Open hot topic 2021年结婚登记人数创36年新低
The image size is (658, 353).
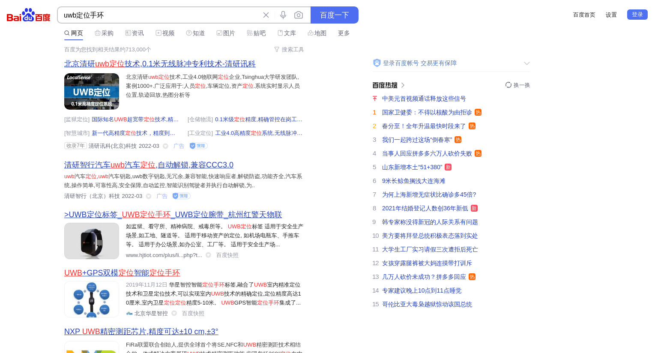pyautogui.click(x=425, y=208)
